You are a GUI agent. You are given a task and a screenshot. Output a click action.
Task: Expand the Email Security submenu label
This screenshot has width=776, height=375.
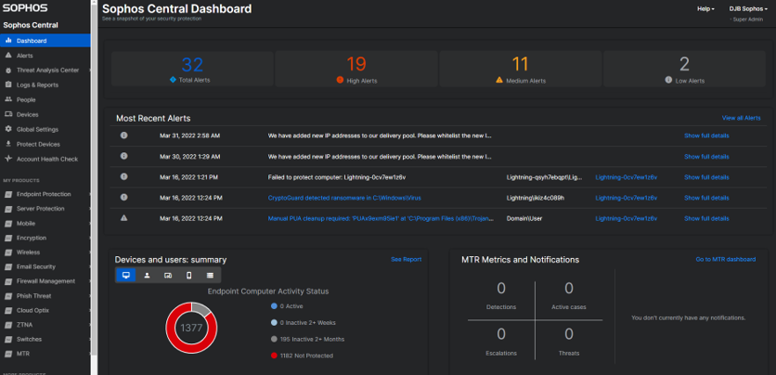(36, 267)
